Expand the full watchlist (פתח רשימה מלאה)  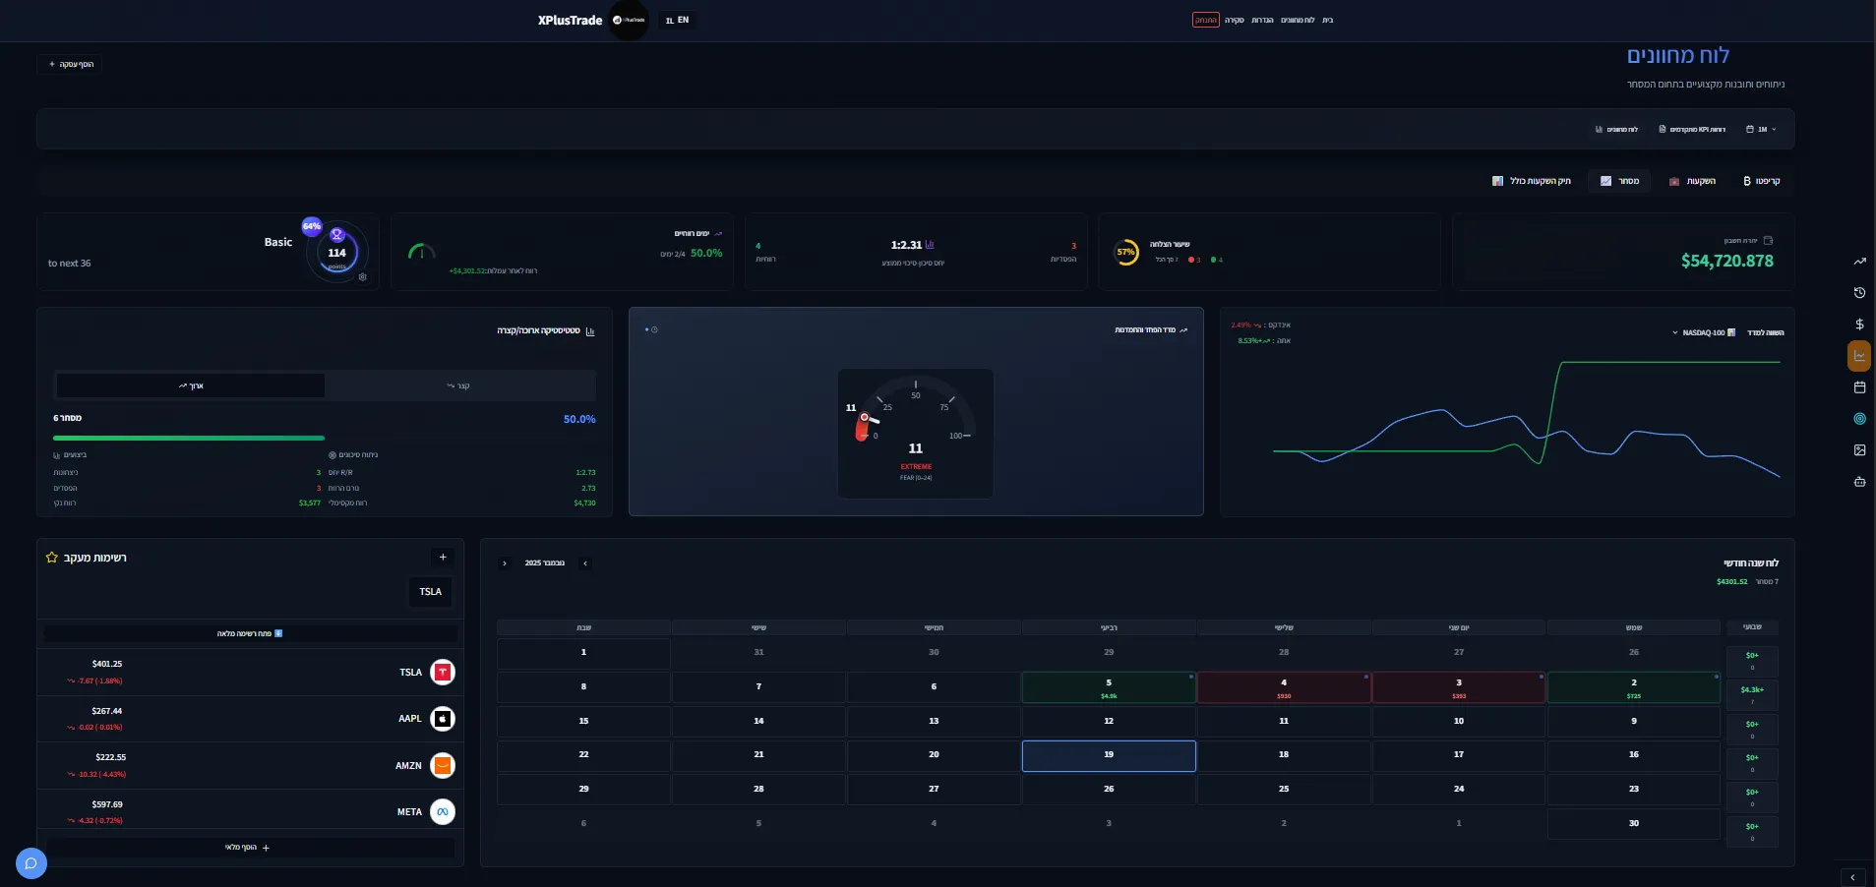coord(250,634)
